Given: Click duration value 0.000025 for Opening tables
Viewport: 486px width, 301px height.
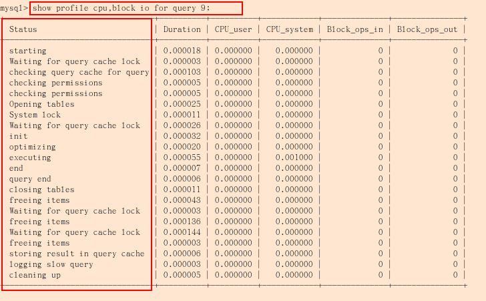Looking at the screenshot, I should click(x=182, y=104).
